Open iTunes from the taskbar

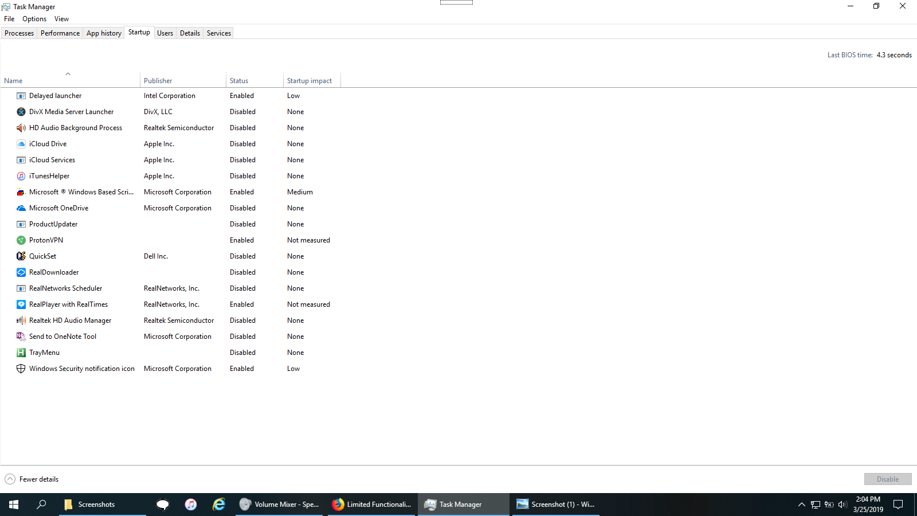click(191, 505)
